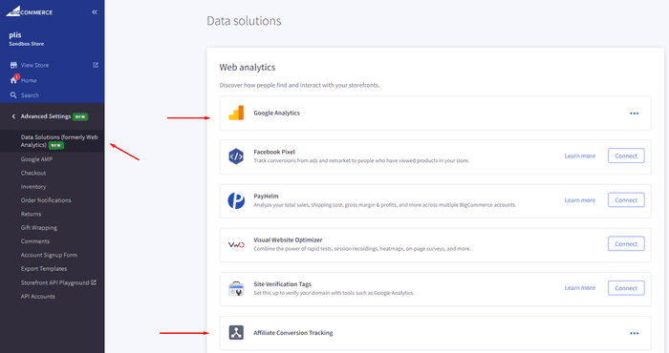
Task: Go back using the Advanced Settings chevron
Action: [x=13, y=116]
